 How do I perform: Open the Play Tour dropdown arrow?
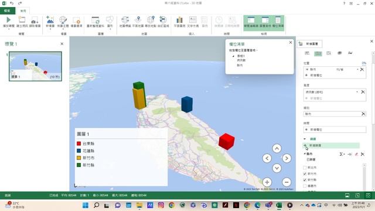(x=9, y=29)
